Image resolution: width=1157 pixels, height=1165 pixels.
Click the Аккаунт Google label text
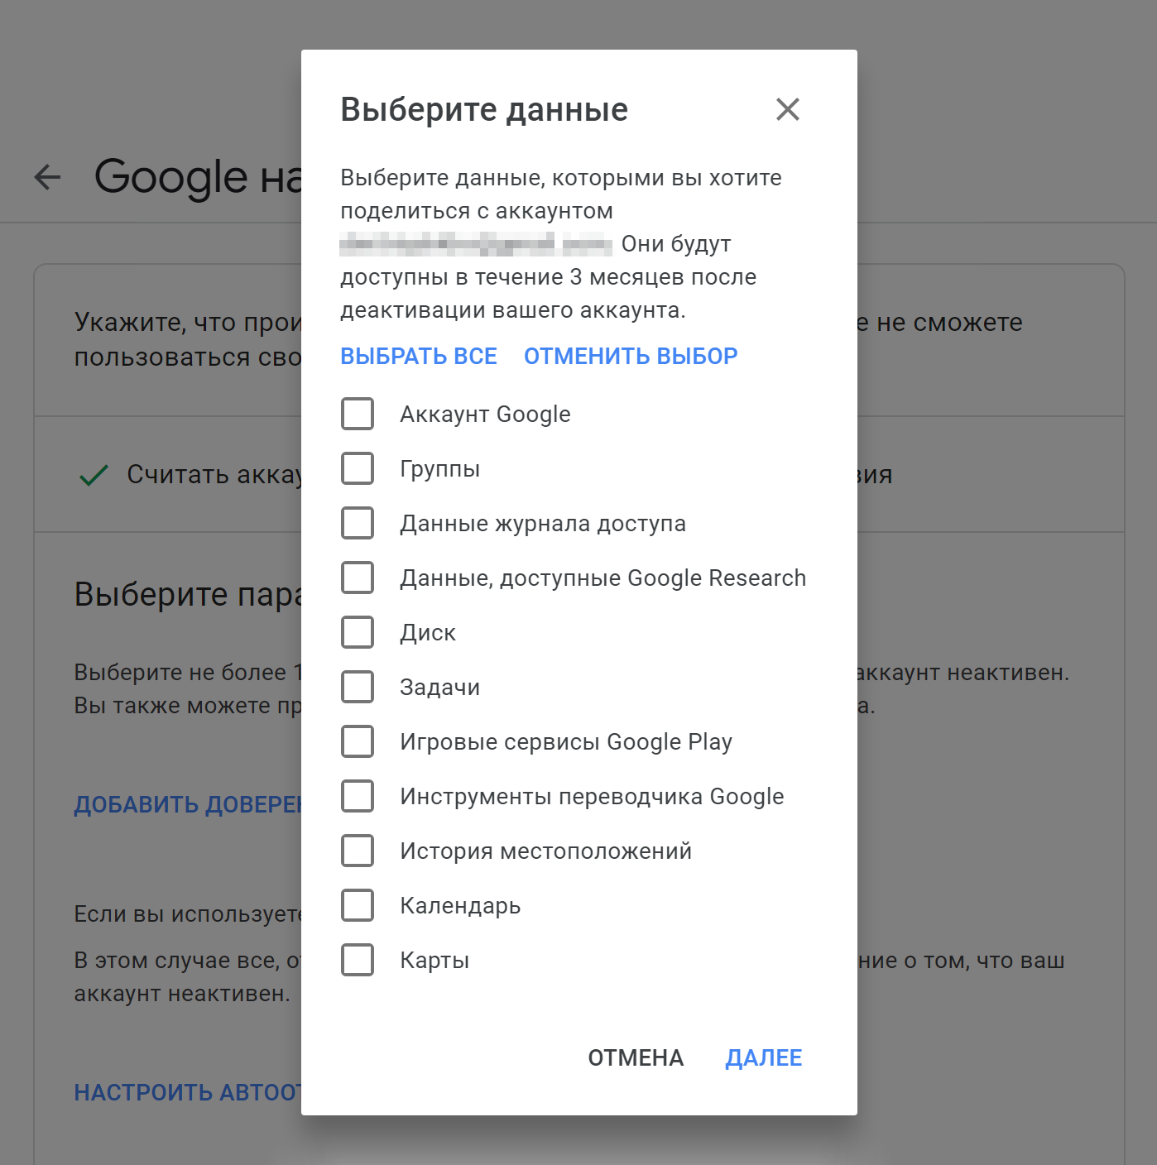click(485, 414)
